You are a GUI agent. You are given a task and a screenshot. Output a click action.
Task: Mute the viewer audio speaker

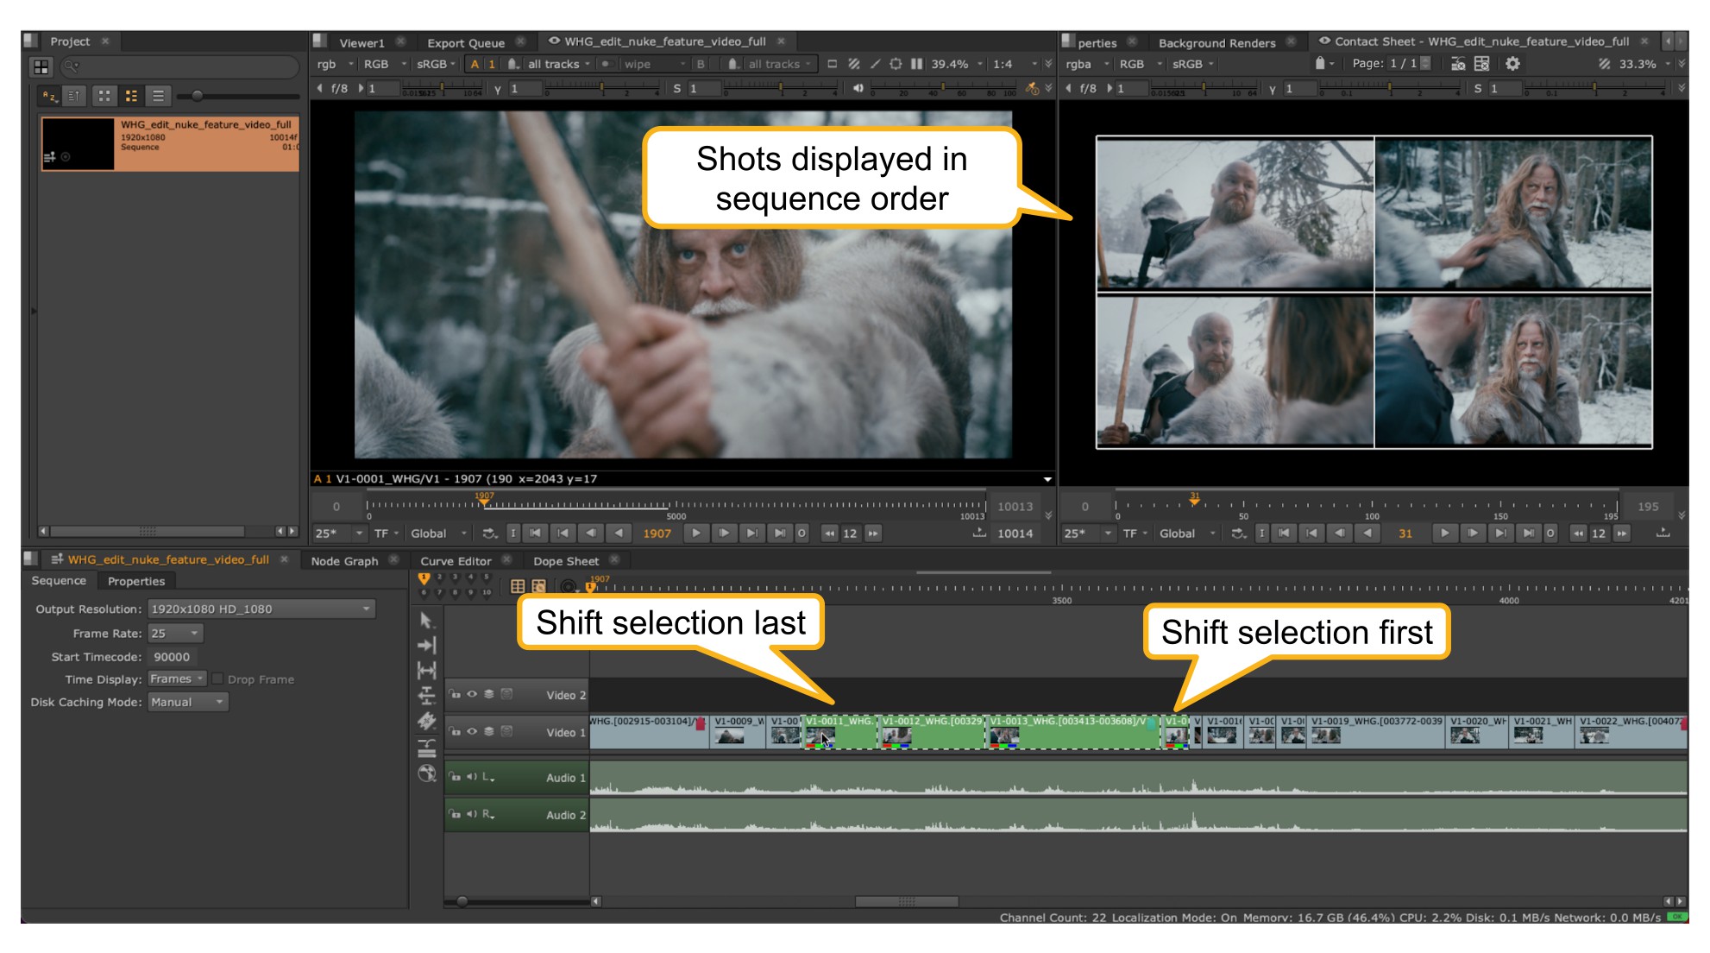tap(858, 88)
